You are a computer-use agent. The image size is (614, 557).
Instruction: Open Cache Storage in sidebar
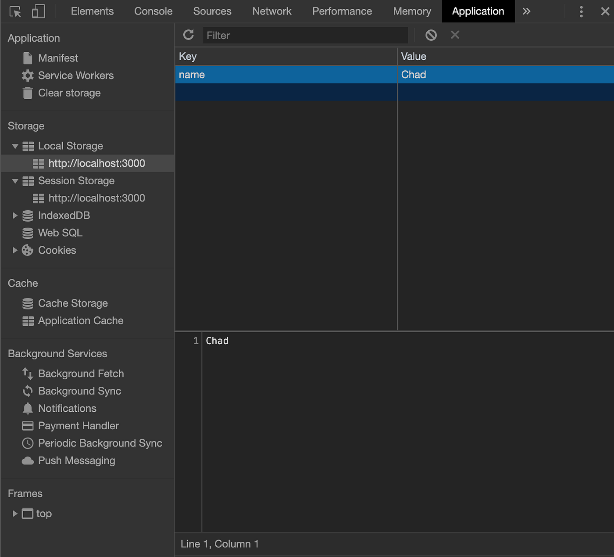click(x=73, y=303)
